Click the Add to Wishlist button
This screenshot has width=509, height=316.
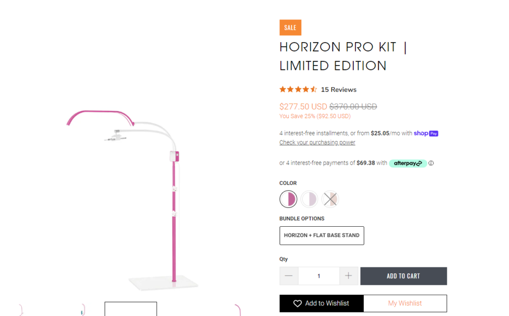coord(322,304)
